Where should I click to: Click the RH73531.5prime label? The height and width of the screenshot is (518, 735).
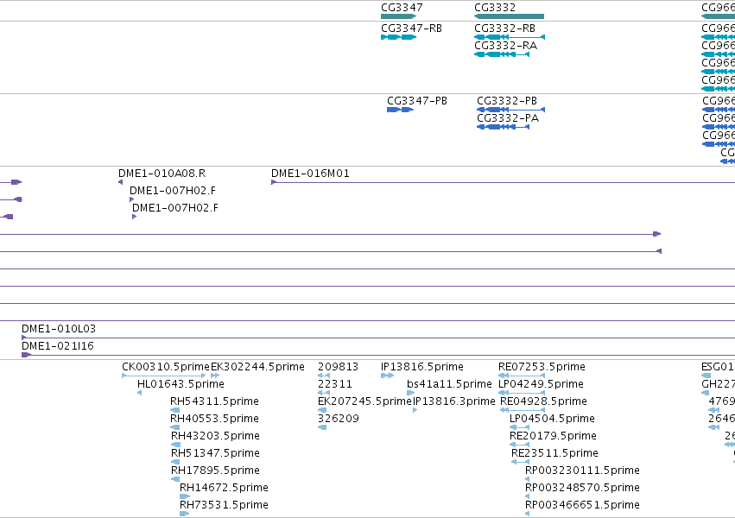point(224,505)
